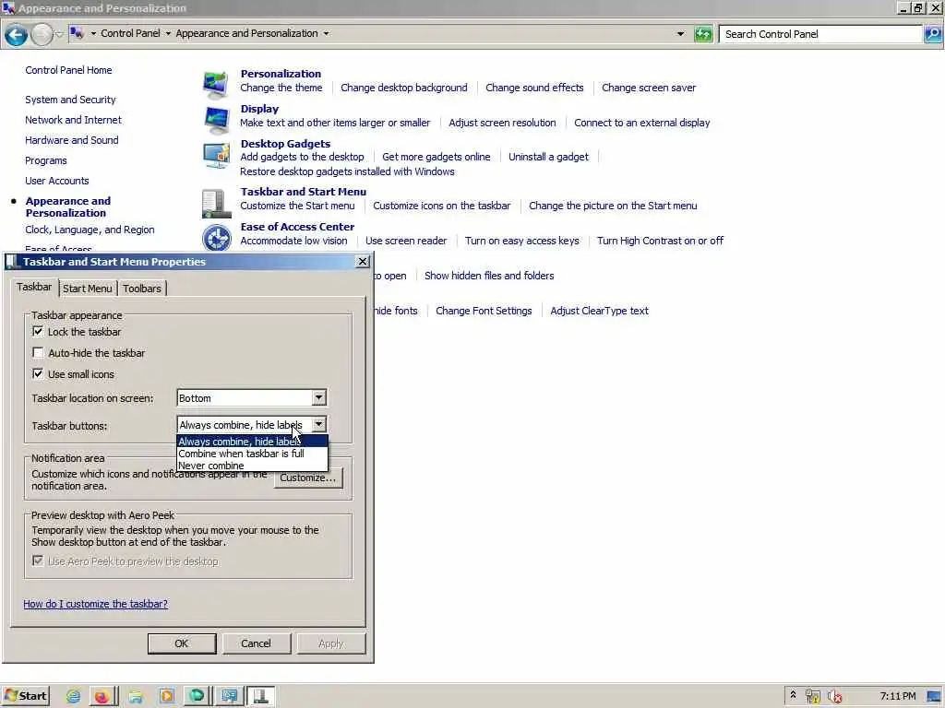Switch to the Start Menu tab

coord(88,289)
